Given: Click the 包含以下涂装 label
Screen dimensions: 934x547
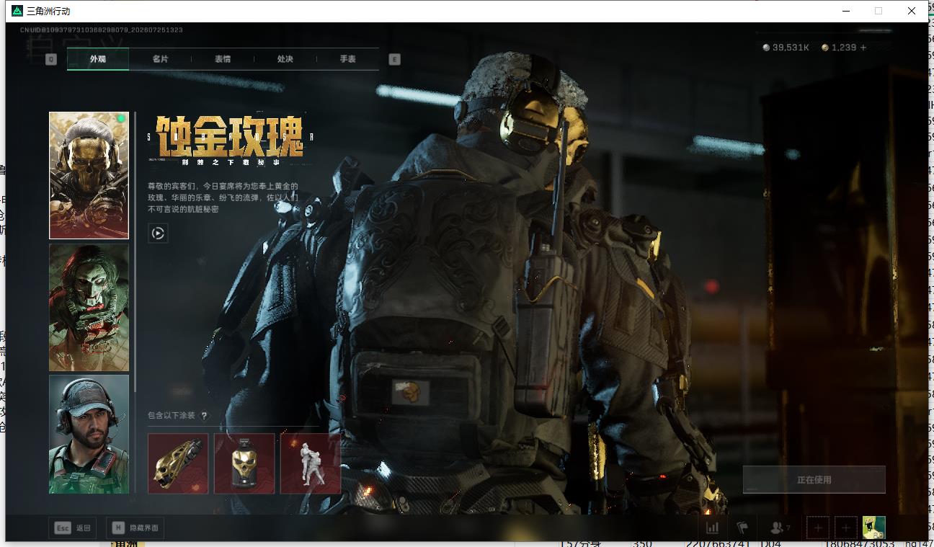Looking at the screenshot, I should [x=172, y=416].
